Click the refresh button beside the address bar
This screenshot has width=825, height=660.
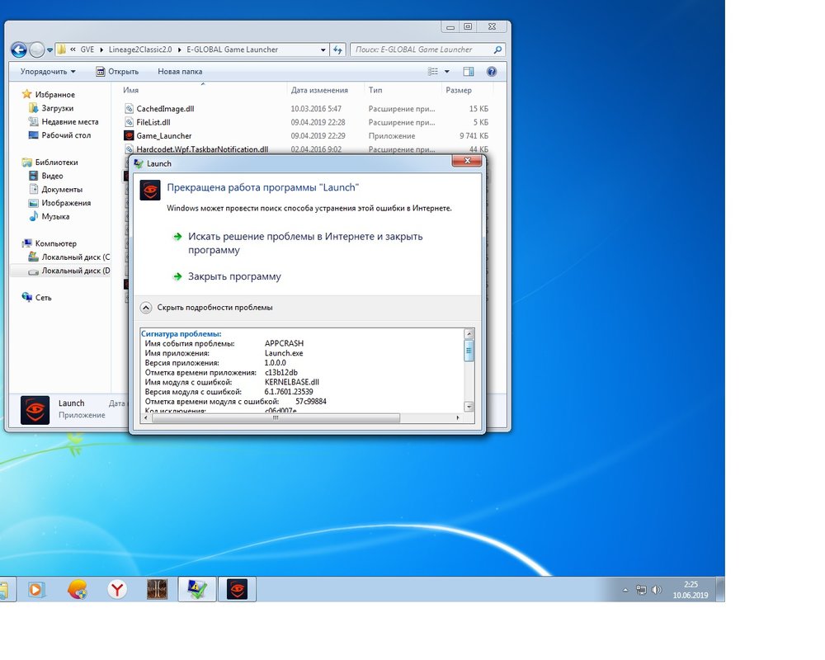tap(337, 49)
